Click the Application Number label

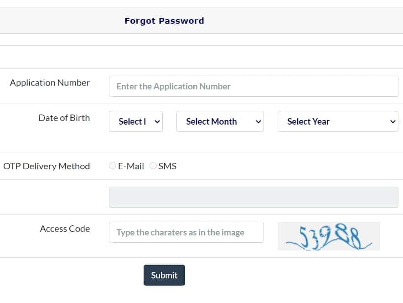pos(50,83)
